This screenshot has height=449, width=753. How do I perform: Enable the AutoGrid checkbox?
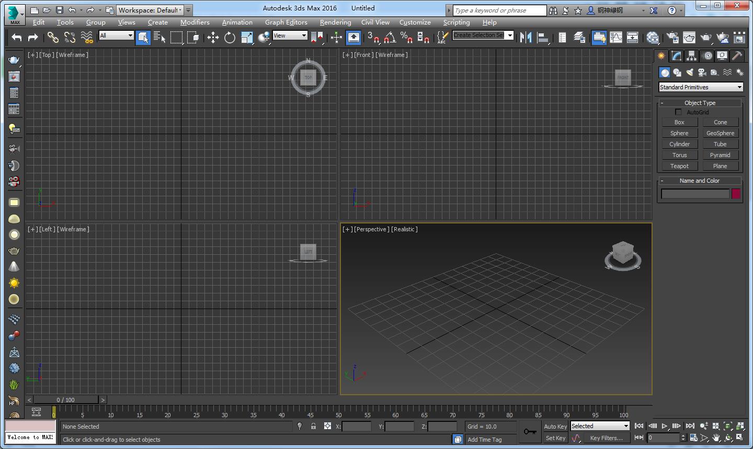click(x=678, y=112)
